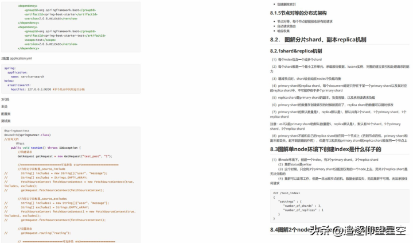The image size is (413, 243).
Task: Click line "(2) 集群status是yellow"
Action: point(295,164)
